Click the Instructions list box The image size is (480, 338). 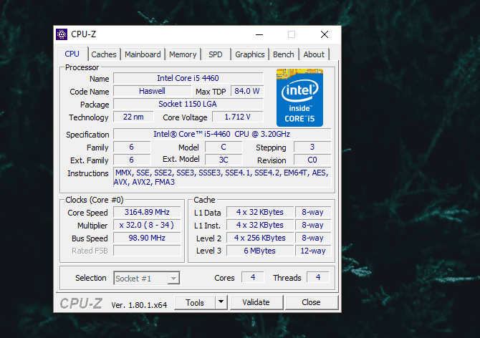pyautogui.click(x=222, y=178)
